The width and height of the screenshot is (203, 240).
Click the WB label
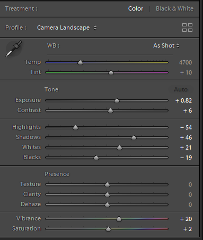[54, 45]
